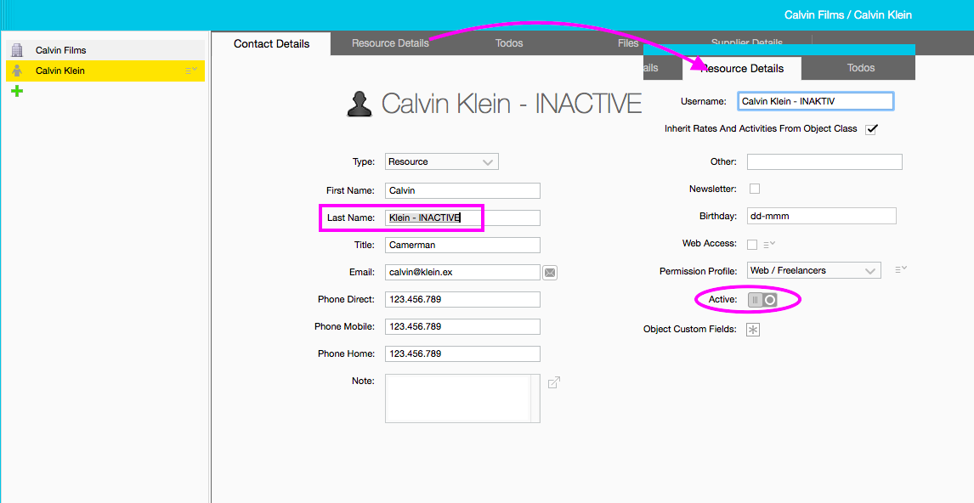
Task: Click the Email field with calvin@klein.ex
Action: point(462,272)
